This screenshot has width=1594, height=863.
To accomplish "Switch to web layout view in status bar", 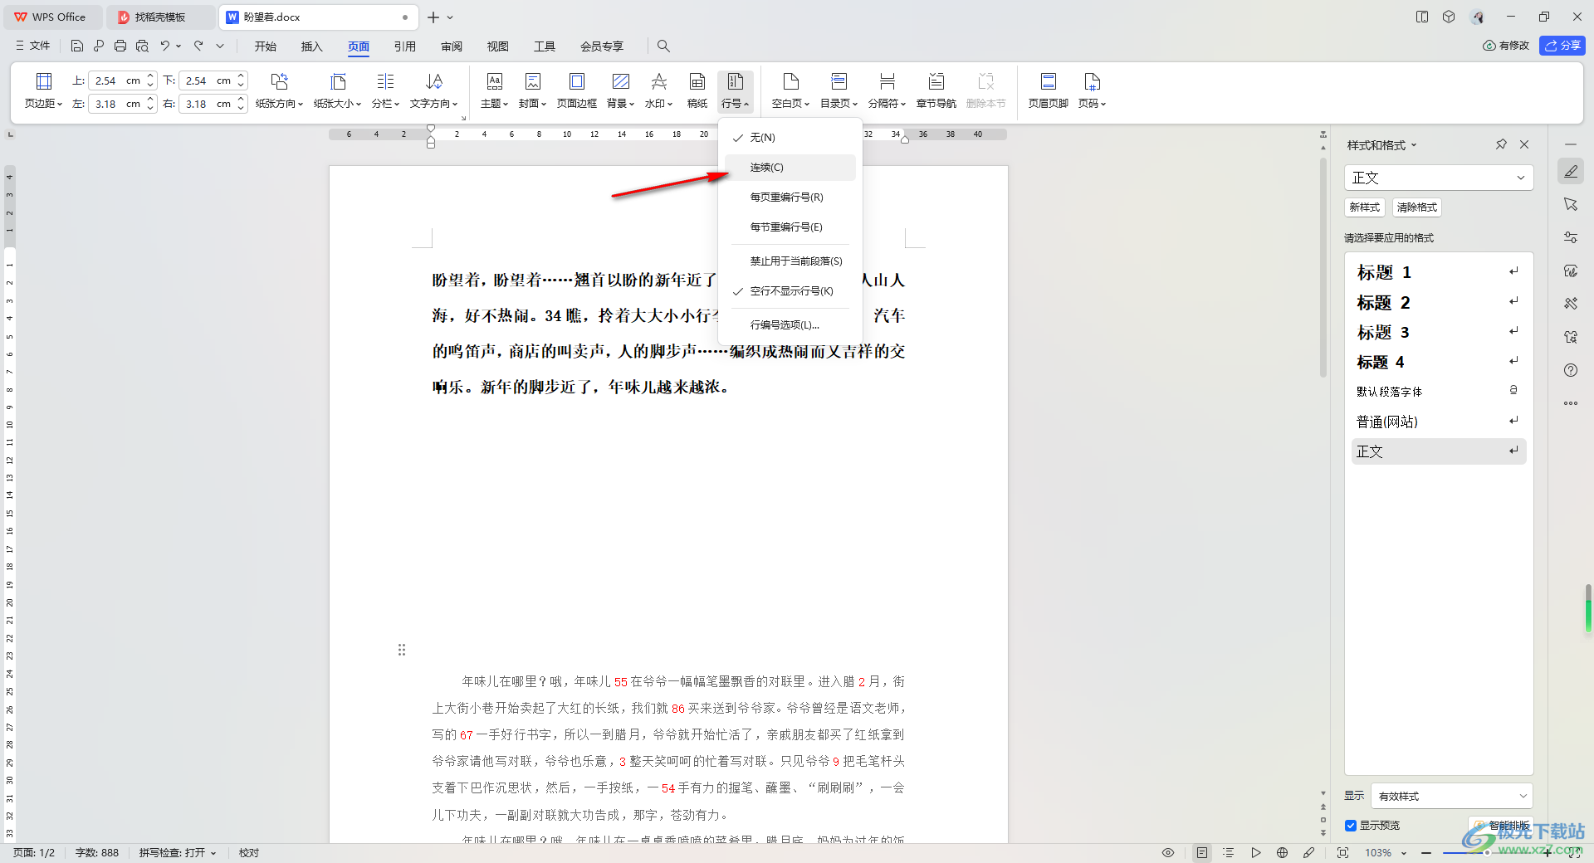I will [x=1282, y=852].
